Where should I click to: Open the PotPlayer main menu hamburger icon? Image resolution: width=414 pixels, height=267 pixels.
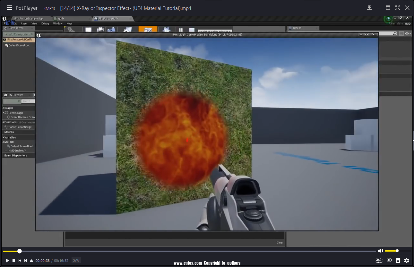click(x=10, y=8)
